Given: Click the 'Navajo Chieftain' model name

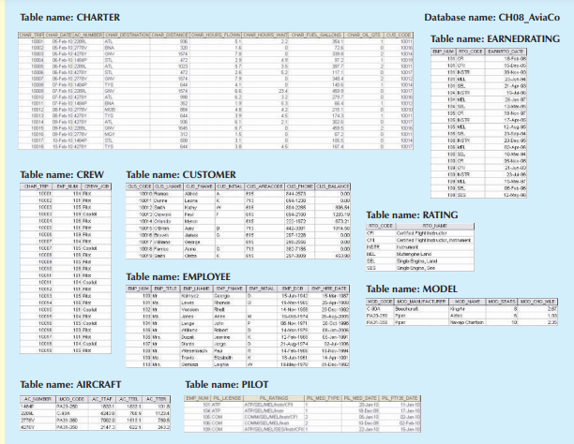Looking at the screenshot, I should coord(467,322).
